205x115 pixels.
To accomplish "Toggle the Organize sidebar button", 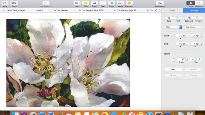I will pos(199,3).
